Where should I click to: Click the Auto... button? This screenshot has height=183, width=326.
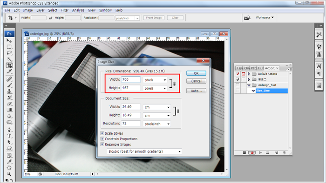(x=196, y=91)
